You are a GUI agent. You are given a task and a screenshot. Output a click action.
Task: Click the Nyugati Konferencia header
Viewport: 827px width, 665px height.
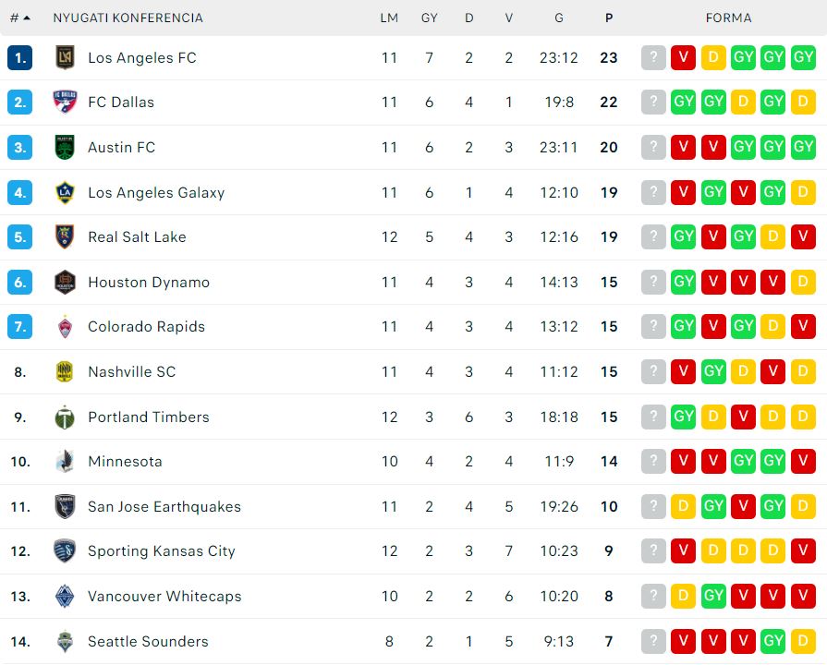coord(128,18)
